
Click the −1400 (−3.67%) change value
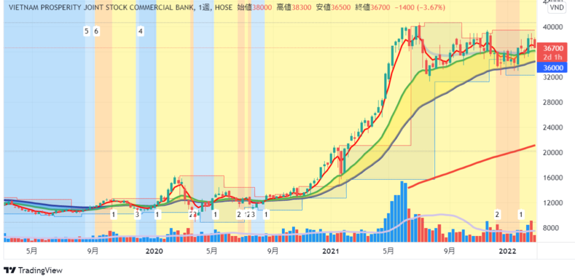point(420,7)
